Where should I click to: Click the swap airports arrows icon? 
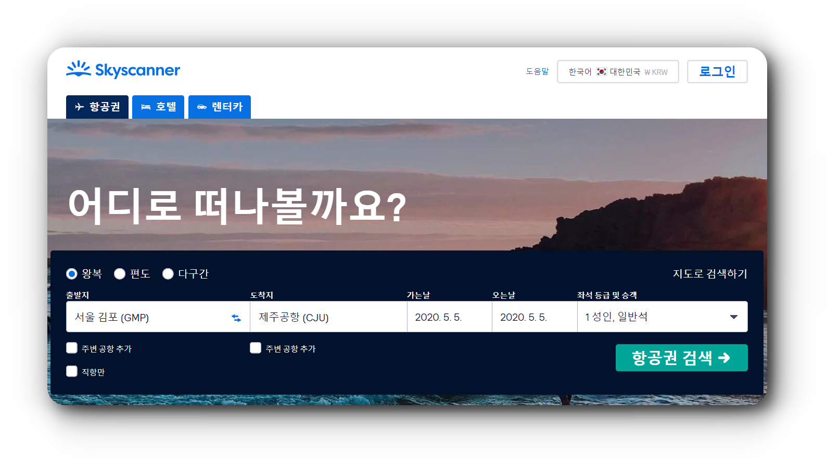click(236, 318)
